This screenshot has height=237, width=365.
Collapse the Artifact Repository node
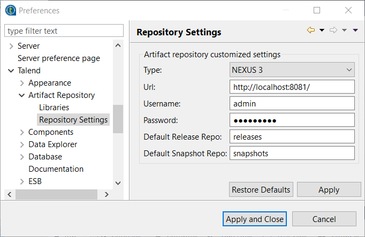point(22,96)
